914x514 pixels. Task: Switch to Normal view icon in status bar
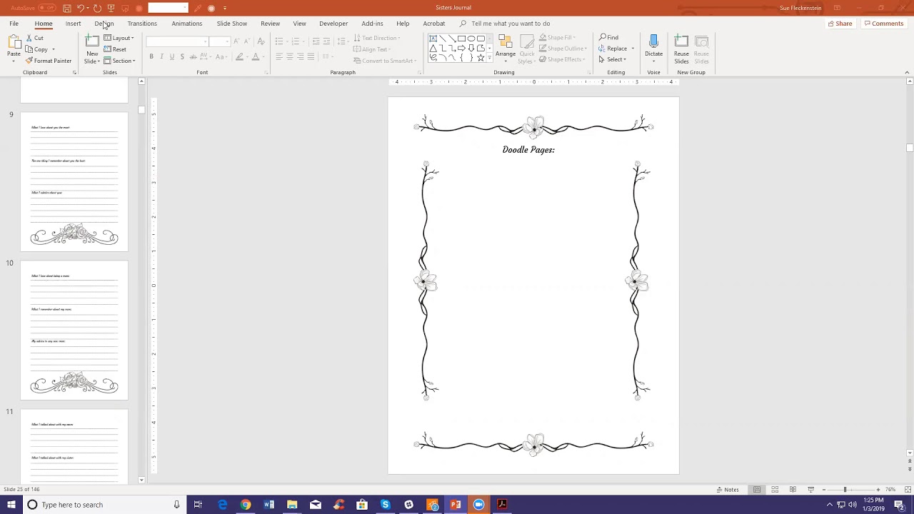757,490
